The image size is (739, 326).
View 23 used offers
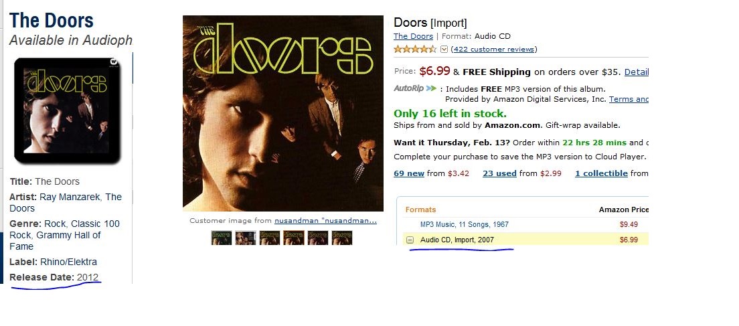(x=499, y=173)
